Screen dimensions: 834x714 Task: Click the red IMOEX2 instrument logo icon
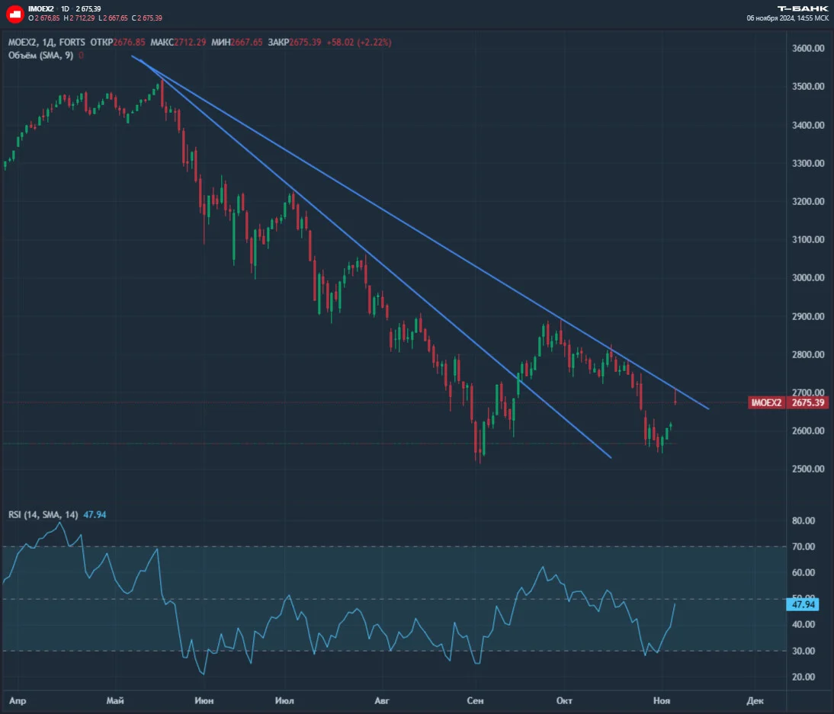15,14
